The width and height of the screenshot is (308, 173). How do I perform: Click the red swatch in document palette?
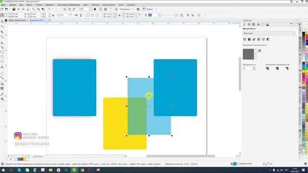22,159
